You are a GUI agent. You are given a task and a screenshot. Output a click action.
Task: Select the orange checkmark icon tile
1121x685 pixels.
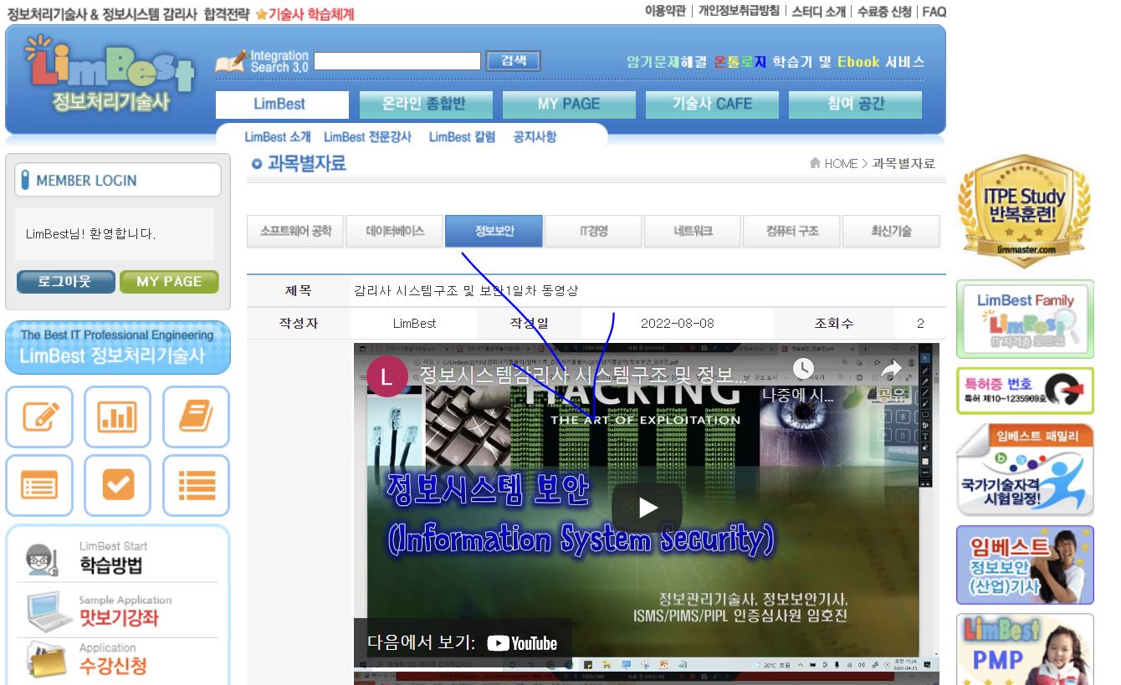(117, 485)
